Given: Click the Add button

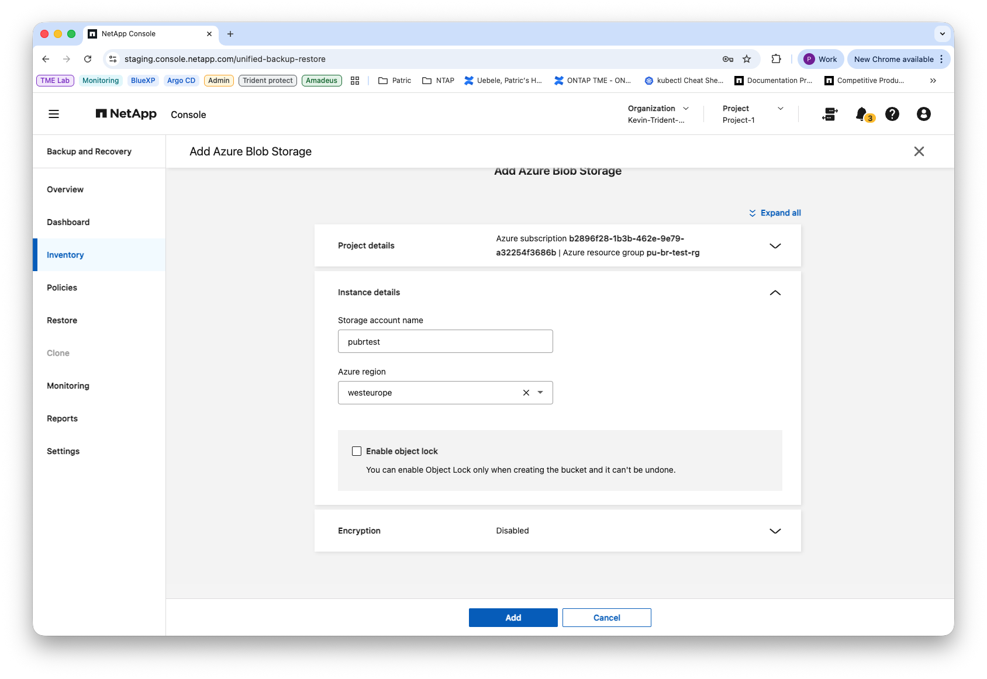Looking at the screenshot, I should [x=513, y=618].
